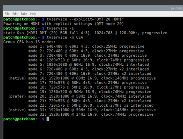Click mode 1 640x480 line
Screen dimensions: 183x139
click(86, 47)
